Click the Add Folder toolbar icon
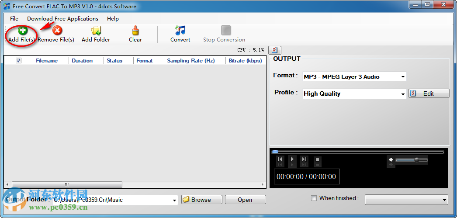Screen dimensions: 457x218 click(x=96, y=31)
